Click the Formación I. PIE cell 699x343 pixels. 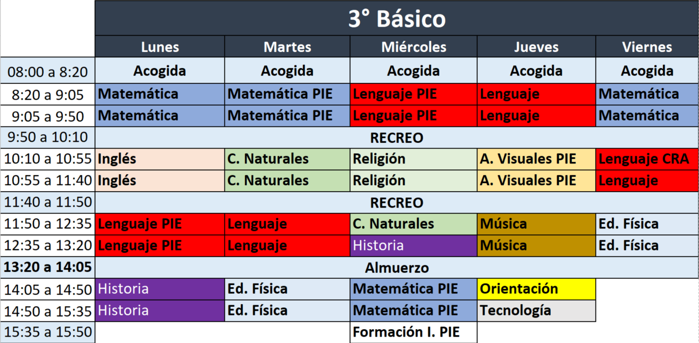(x=414, y=332)
